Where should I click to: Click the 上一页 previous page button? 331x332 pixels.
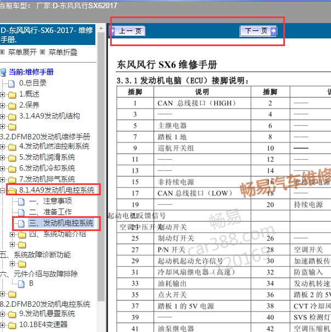[x=129, y=31]
